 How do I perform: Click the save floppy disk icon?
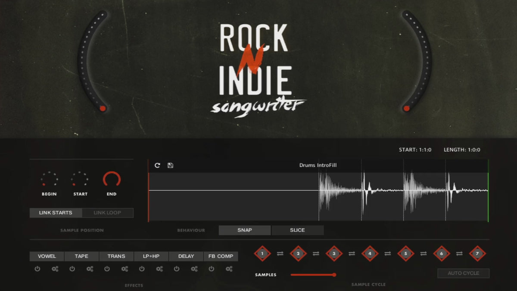[x=170, y=165]
